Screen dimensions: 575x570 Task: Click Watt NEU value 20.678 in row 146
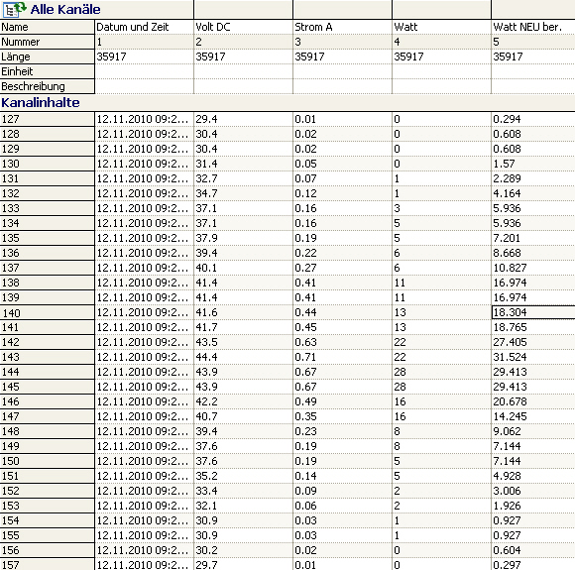[x=510, y=401]
